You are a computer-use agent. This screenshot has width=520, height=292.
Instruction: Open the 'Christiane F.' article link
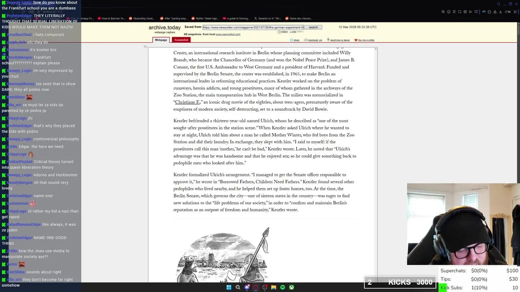(187, 103)
